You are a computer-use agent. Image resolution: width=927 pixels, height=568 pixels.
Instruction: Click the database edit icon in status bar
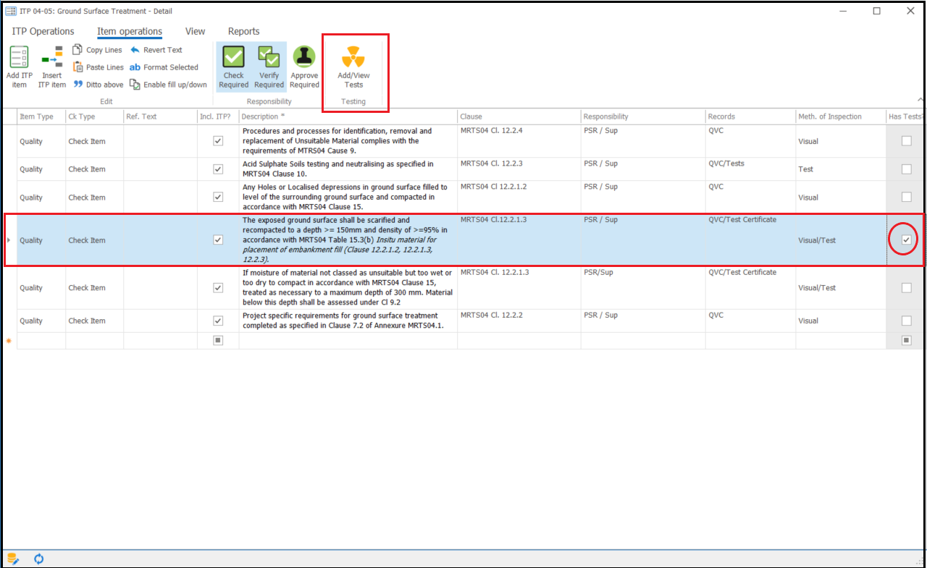13,559
